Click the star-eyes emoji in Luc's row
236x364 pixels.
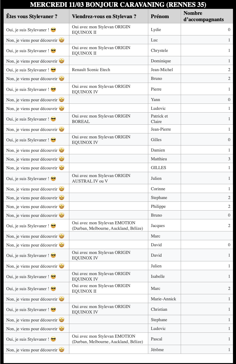(62, 40)
